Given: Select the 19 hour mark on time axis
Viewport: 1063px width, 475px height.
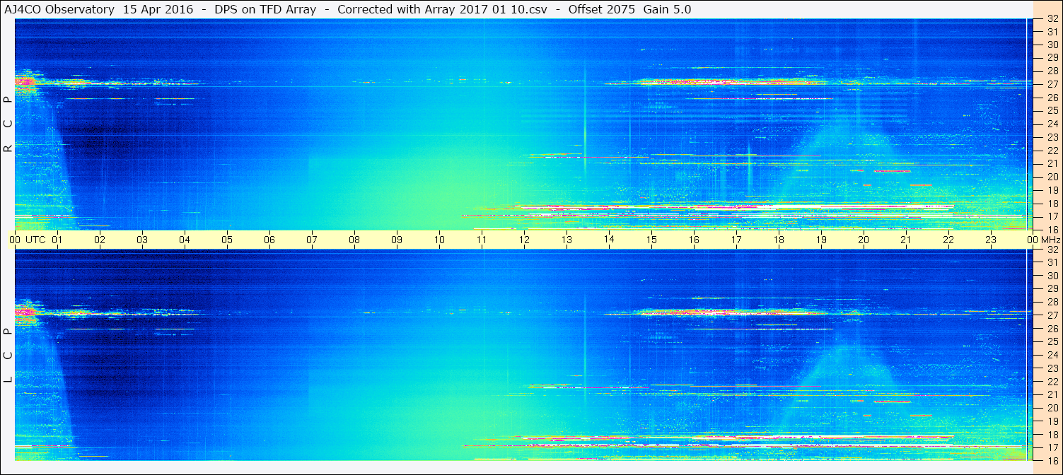Looking at the screenshot, I should 821,240.
